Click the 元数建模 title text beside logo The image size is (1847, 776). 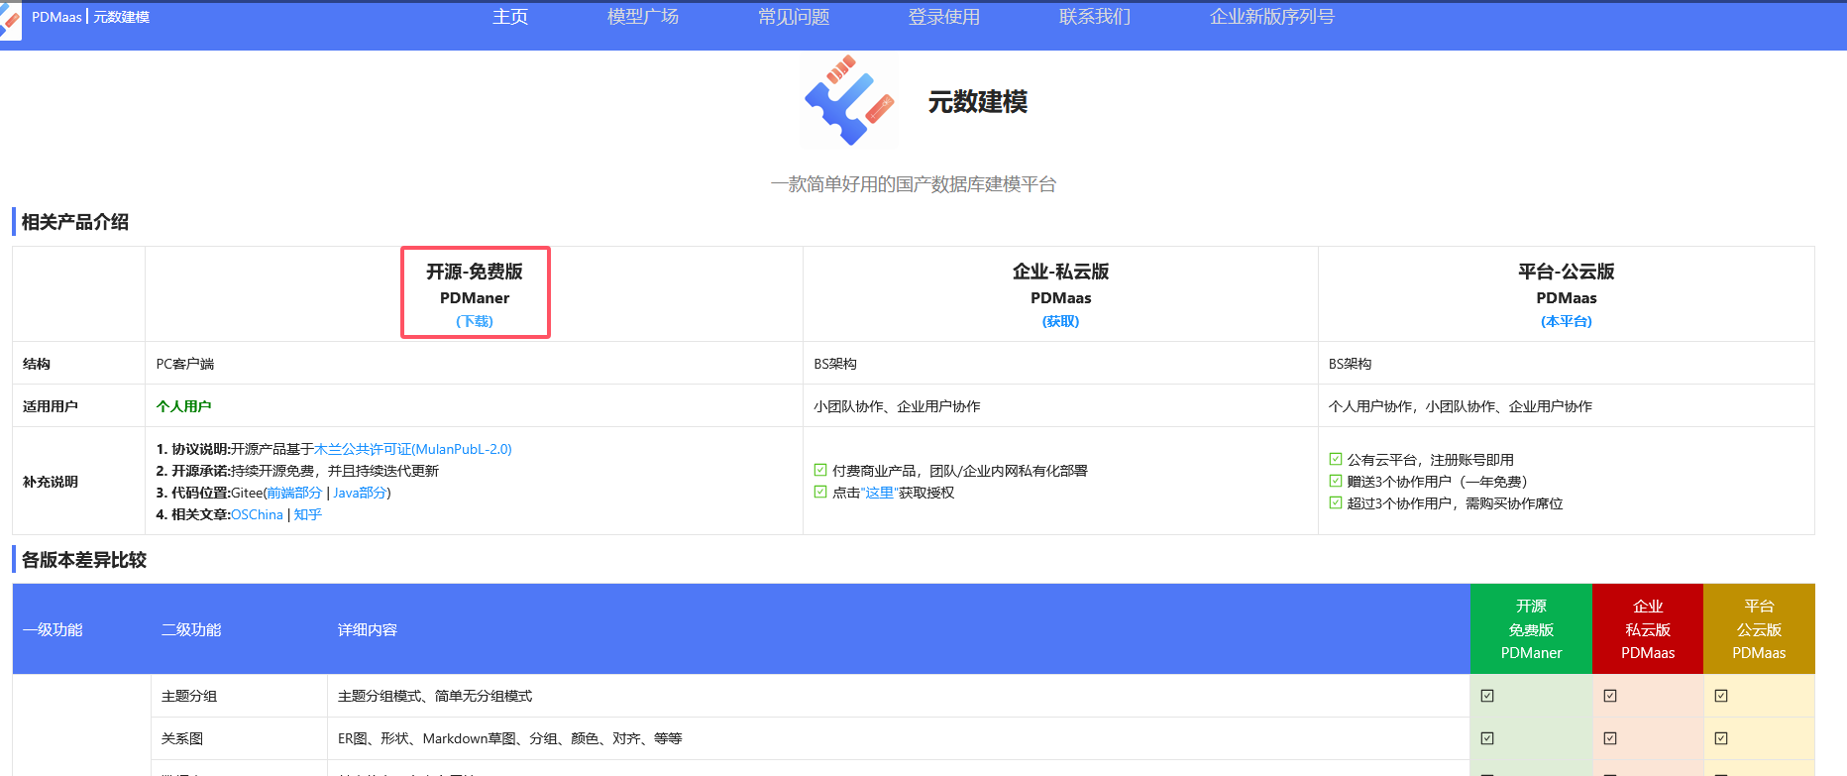(978, 101)
